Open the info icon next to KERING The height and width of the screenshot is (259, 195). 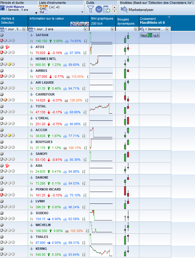pyautogui.click(x=31, y=249)
